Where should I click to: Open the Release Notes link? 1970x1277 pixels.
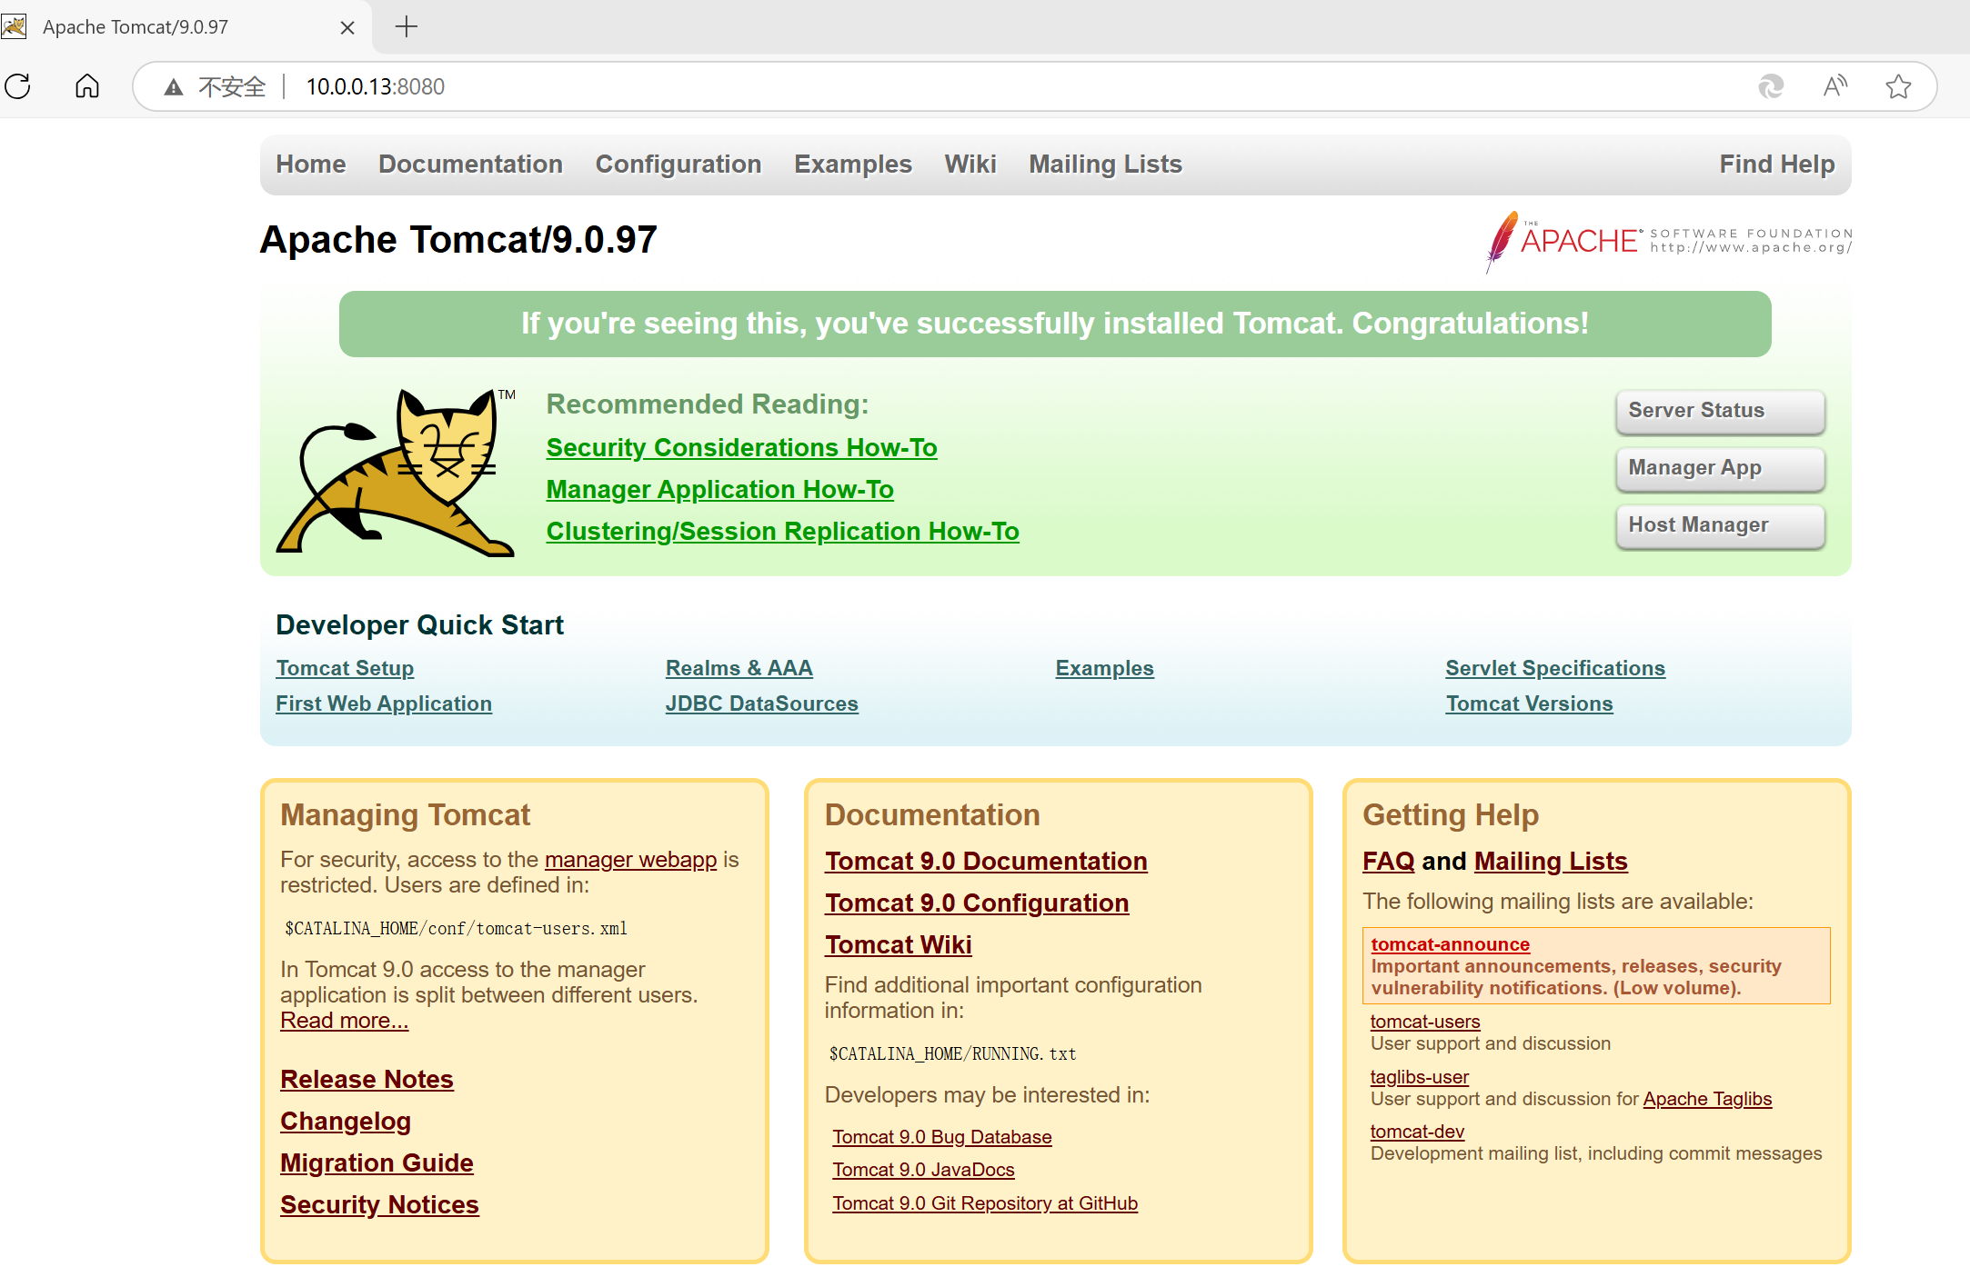click(367, 1080)
